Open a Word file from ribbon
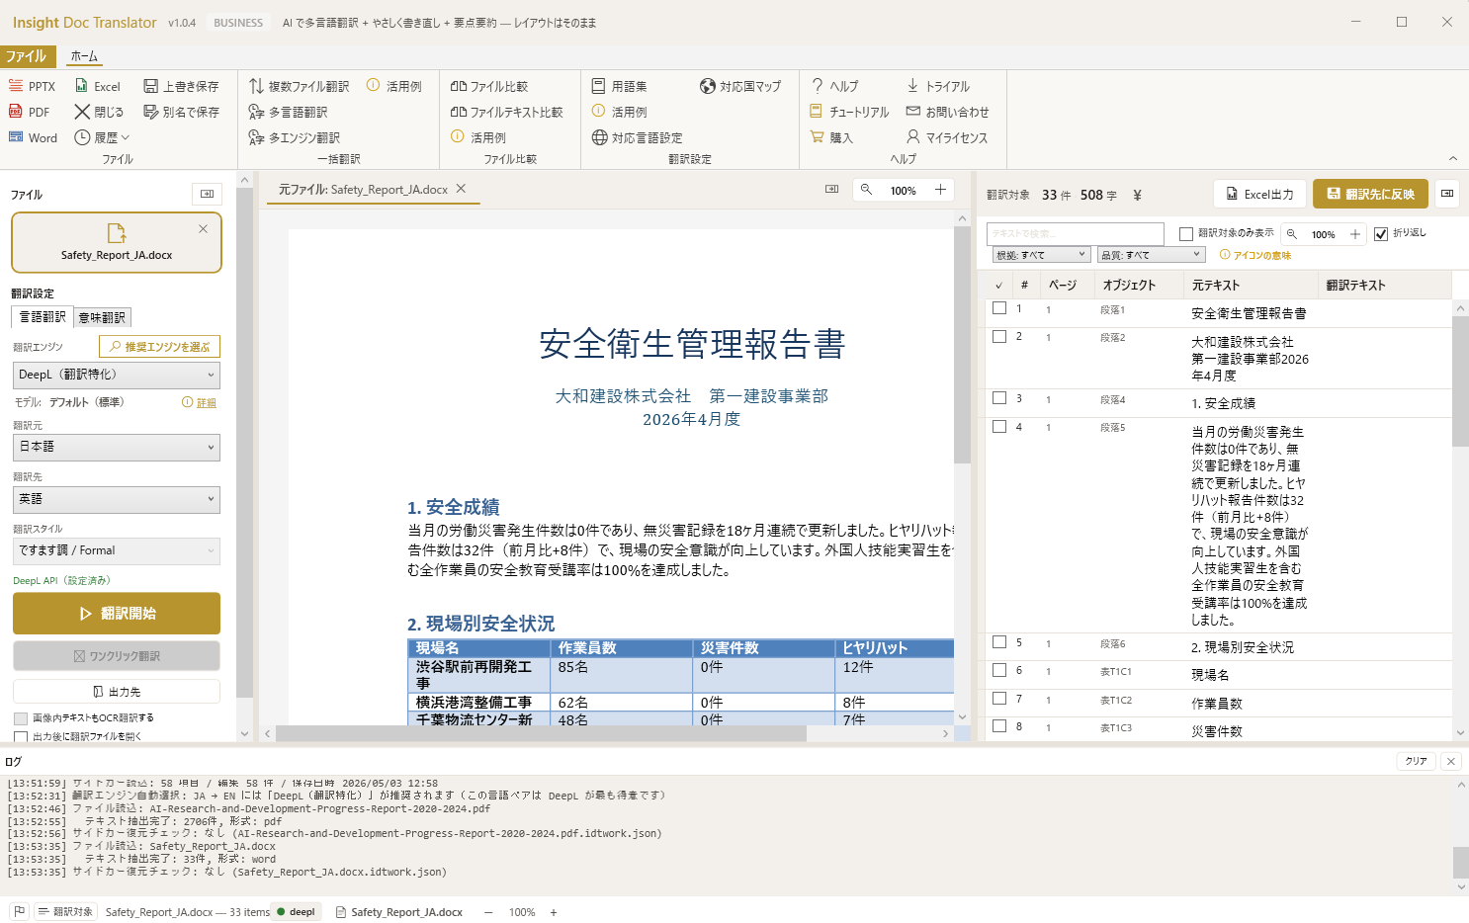This screenshot has width=1469, height=923. click(33, 137)
